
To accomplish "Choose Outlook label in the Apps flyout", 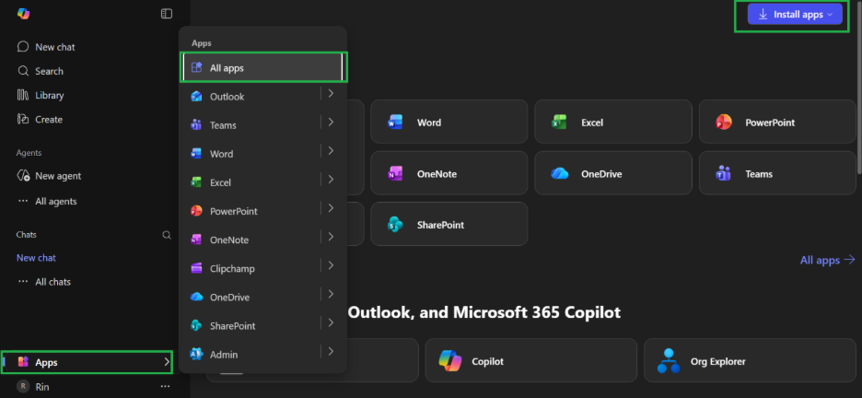I will tap(227, 97).
